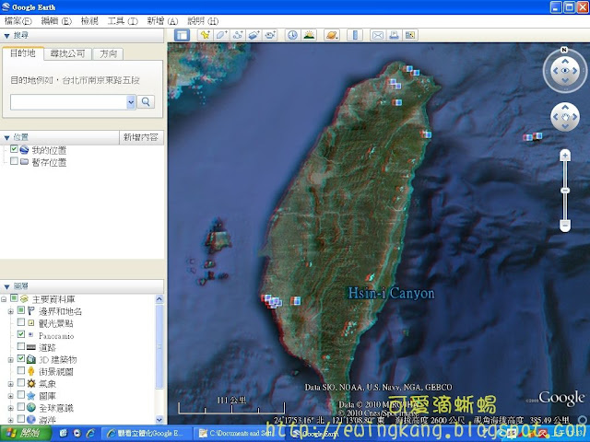Screen dimensions: 590x442
Task: Click the Email envelope toolbar icon
Action: tap(378, 35)
